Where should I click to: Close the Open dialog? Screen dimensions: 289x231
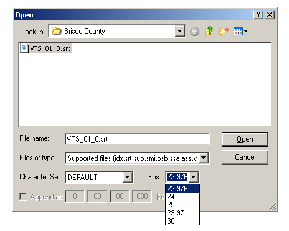point(270,15)
